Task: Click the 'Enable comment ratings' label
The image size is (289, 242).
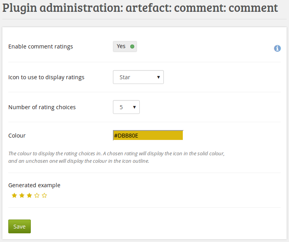Action: [41, 47]
